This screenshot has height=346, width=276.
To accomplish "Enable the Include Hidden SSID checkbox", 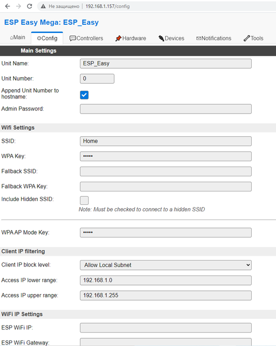I will coord(84,201).
